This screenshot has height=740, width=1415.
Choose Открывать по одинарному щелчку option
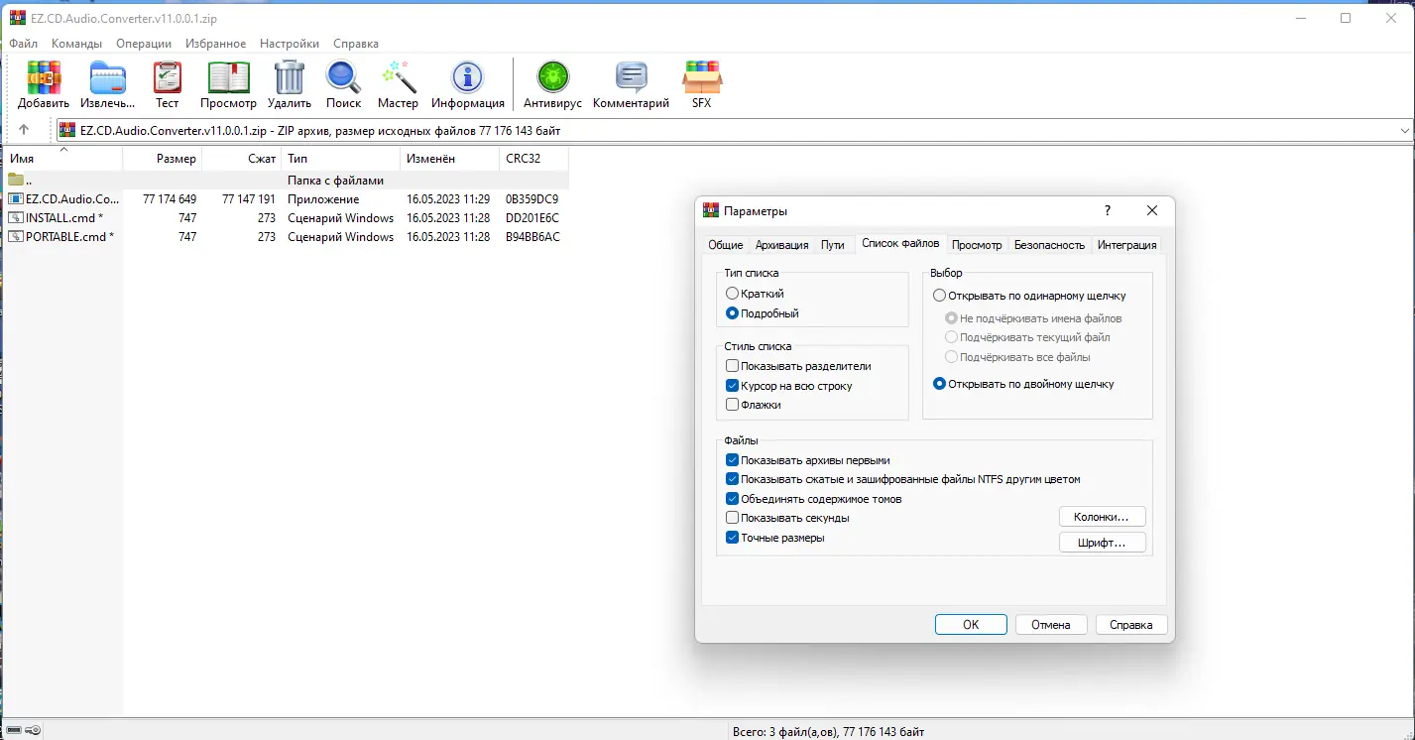[x=939, y=296]
